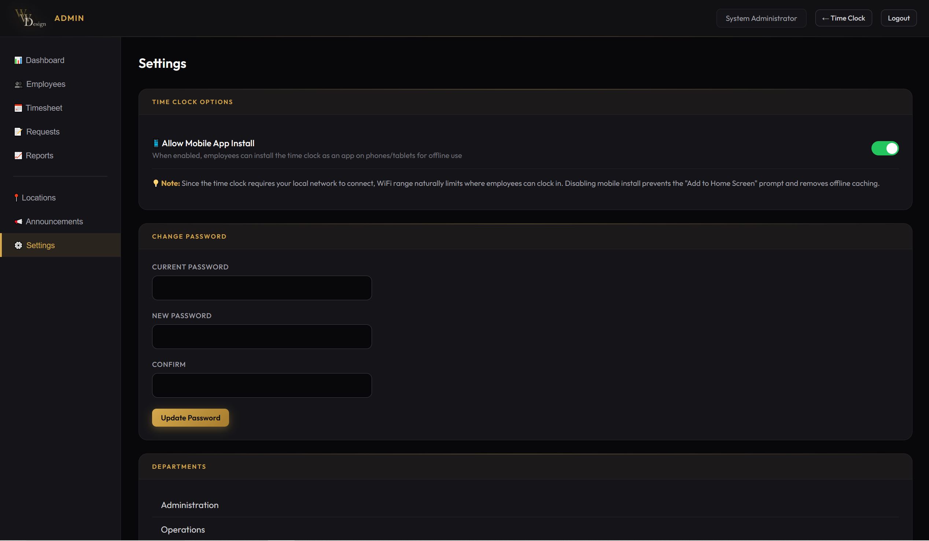The width and height of the screenshot is (929, 541).
Task: Click into the New Password field
Action: click(x=262, y=337)
